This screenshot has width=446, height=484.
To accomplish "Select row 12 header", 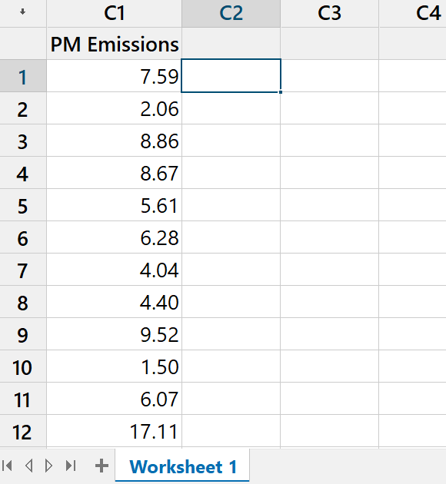I will point(23,431).
